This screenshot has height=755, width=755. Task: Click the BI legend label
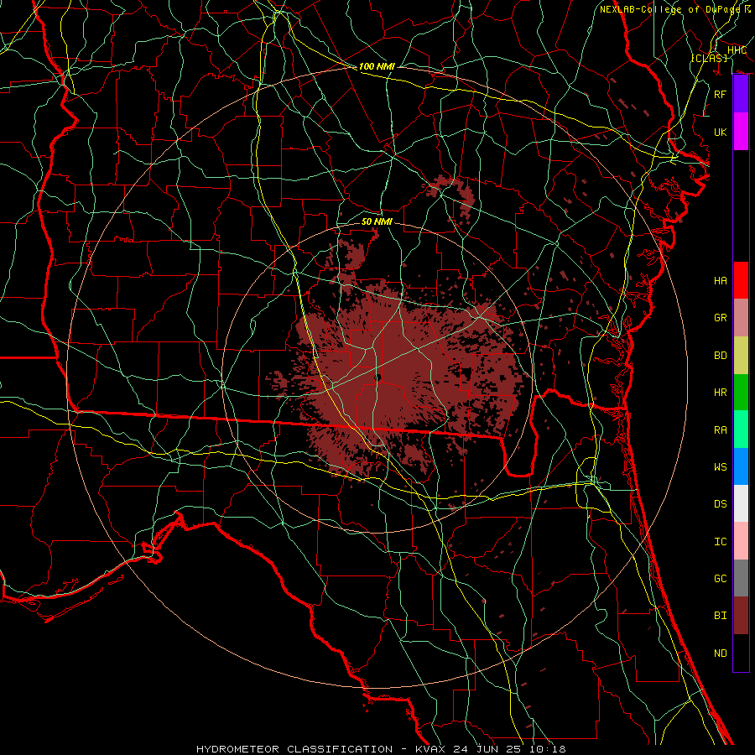coord(721,616)
